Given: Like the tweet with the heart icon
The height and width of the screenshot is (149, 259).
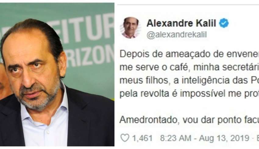Looking at the screenshot, I should (x=125, y=138).
